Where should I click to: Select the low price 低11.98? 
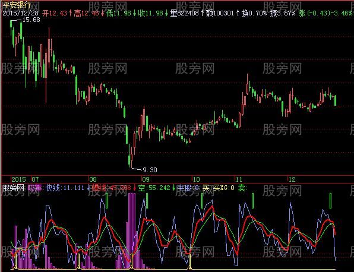pyautogui.click(x=119, y=13)
